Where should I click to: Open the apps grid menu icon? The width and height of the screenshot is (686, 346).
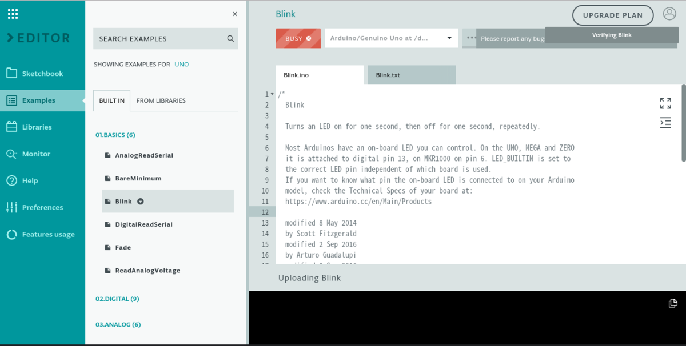[x=13, y=14]
